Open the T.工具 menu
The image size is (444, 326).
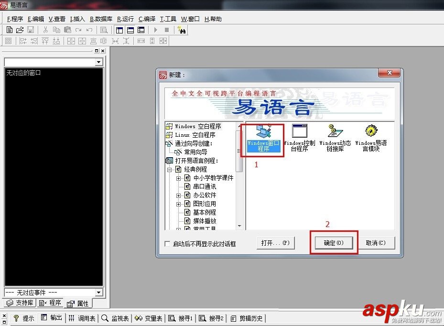tap(168, 19)
